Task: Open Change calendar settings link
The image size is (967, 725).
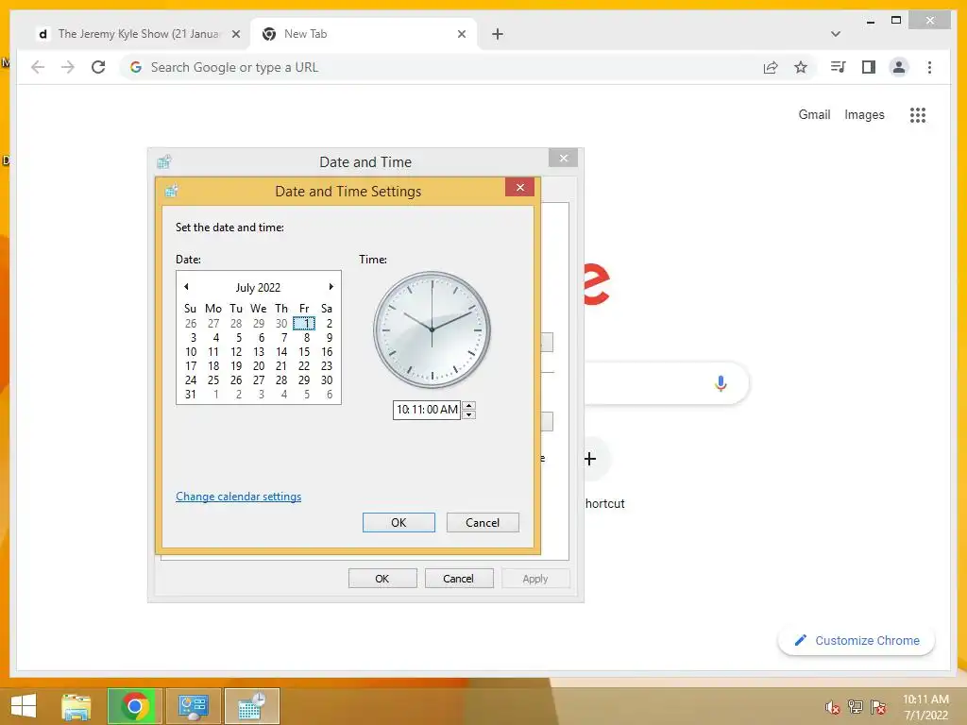Action: tap(239, 497)
